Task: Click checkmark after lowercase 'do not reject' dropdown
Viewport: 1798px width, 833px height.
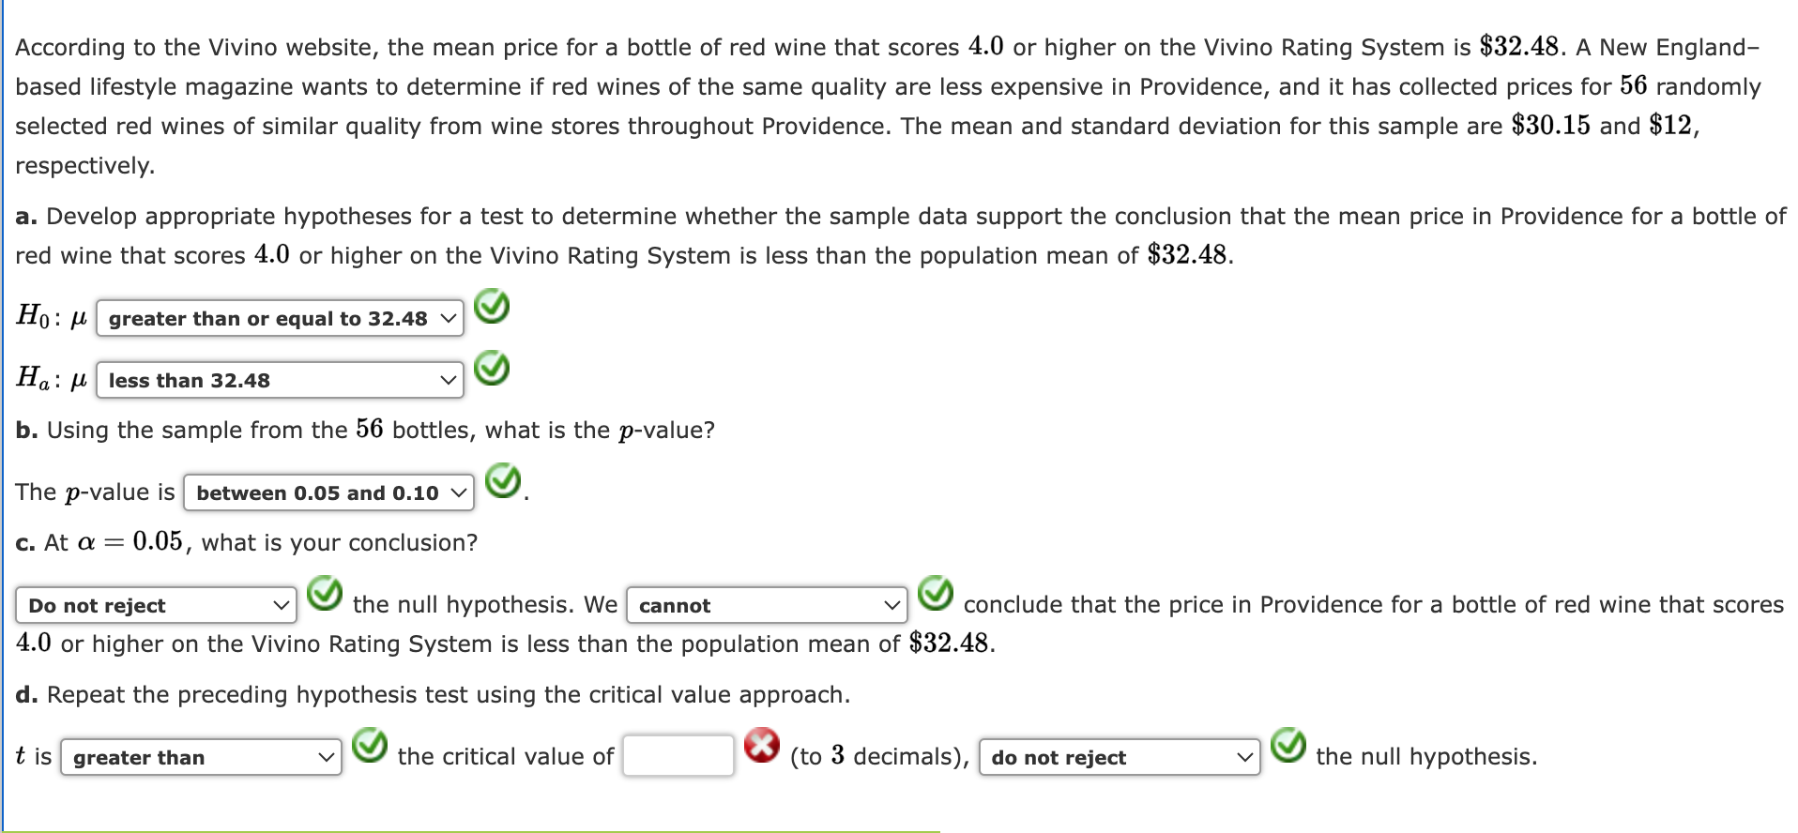Action: click(x=1288, y=746)
